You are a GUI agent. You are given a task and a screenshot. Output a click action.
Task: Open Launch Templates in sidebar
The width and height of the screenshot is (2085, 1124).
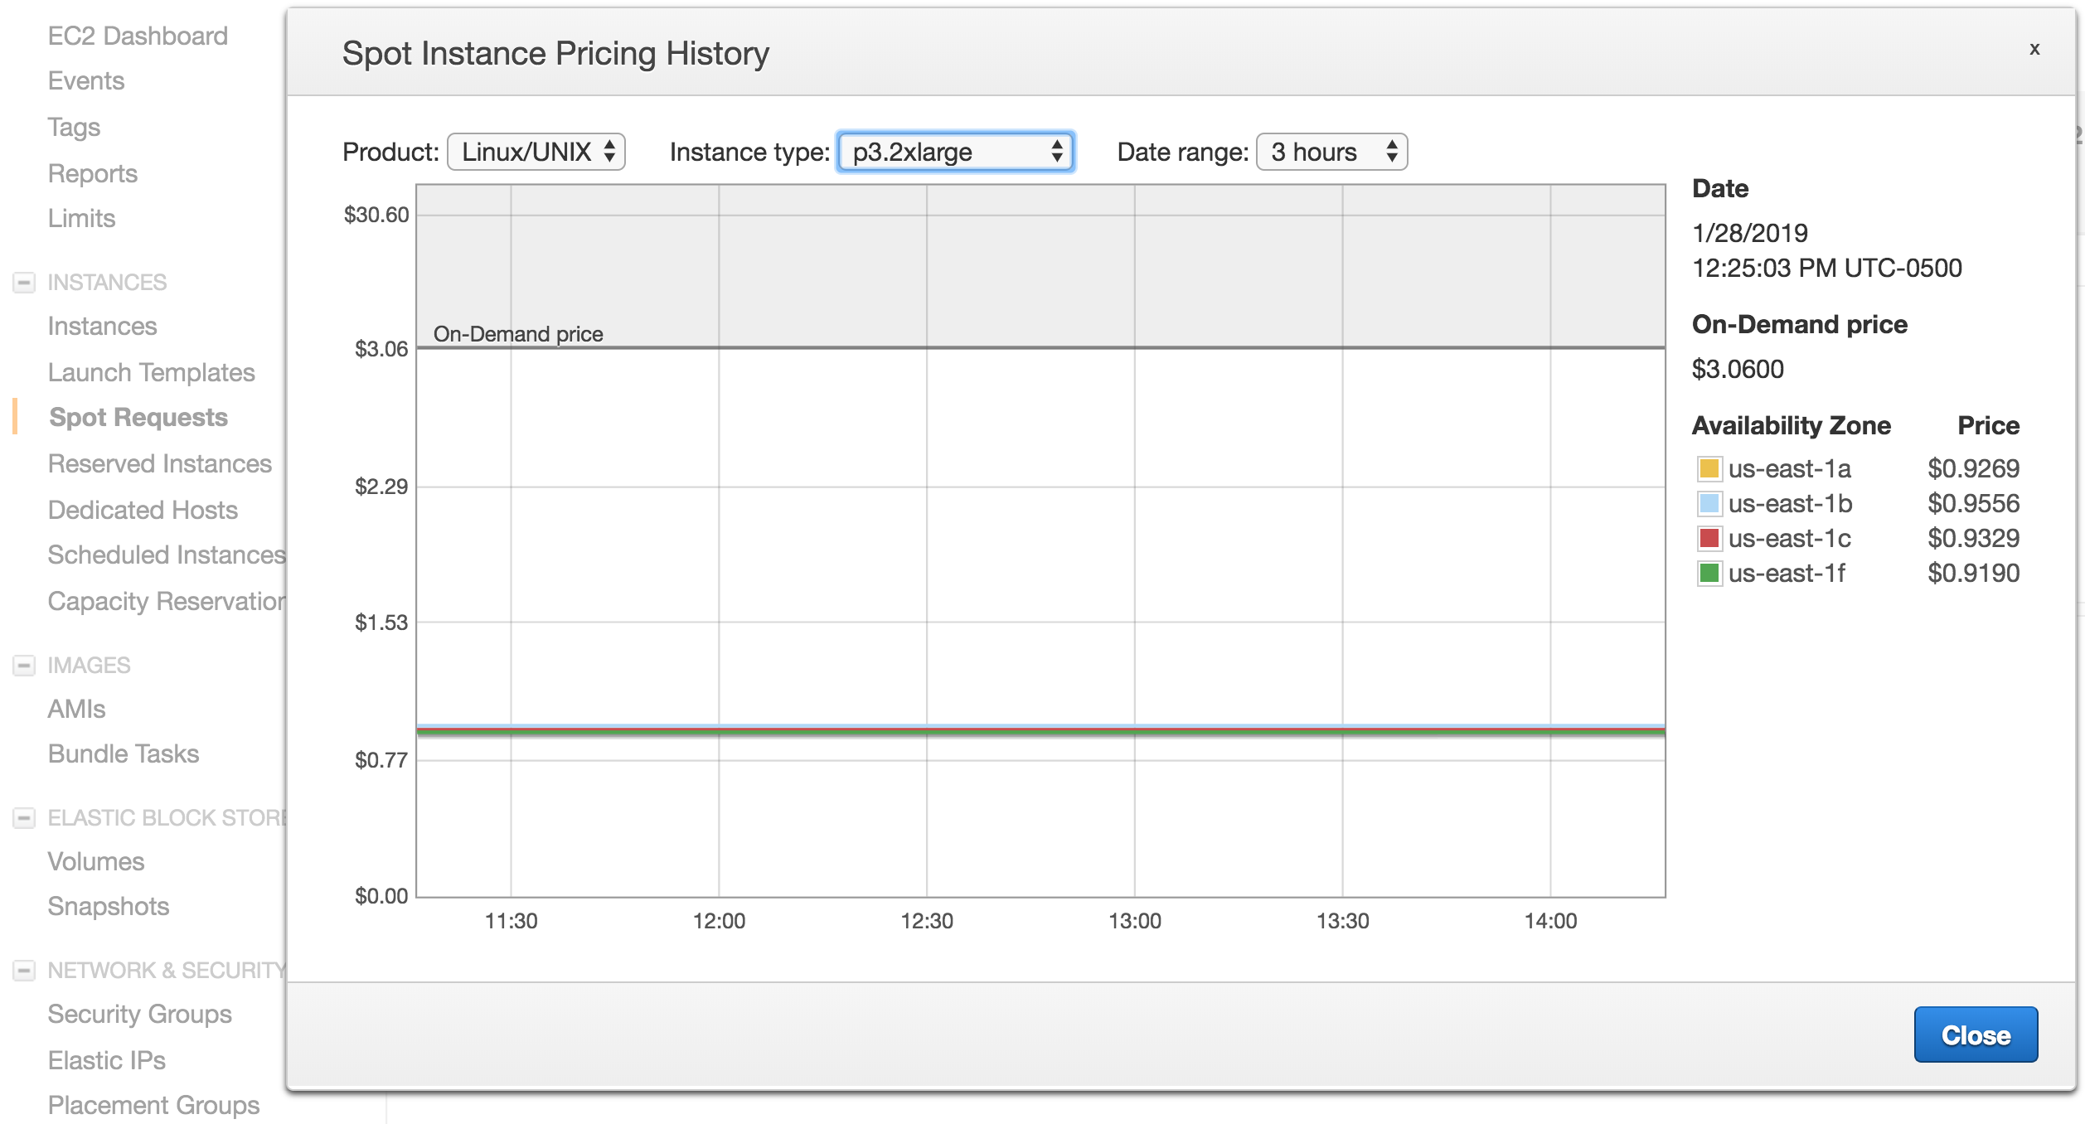tap(151, 372)
